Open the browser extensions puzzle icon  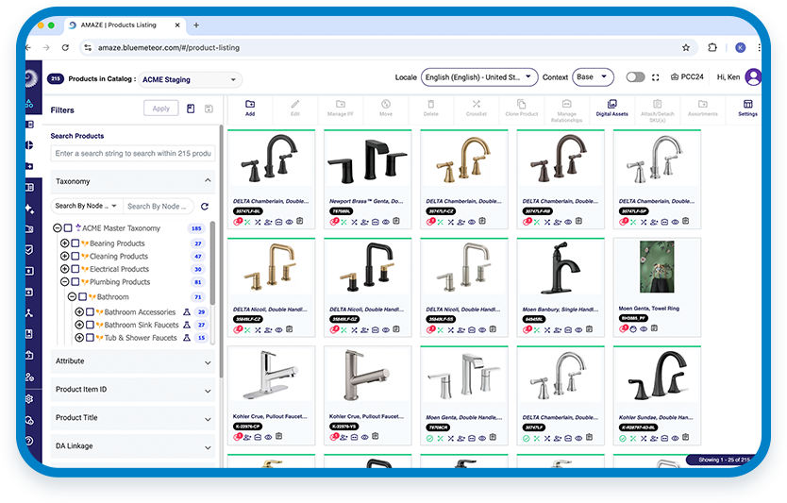[x=712, y=48]
